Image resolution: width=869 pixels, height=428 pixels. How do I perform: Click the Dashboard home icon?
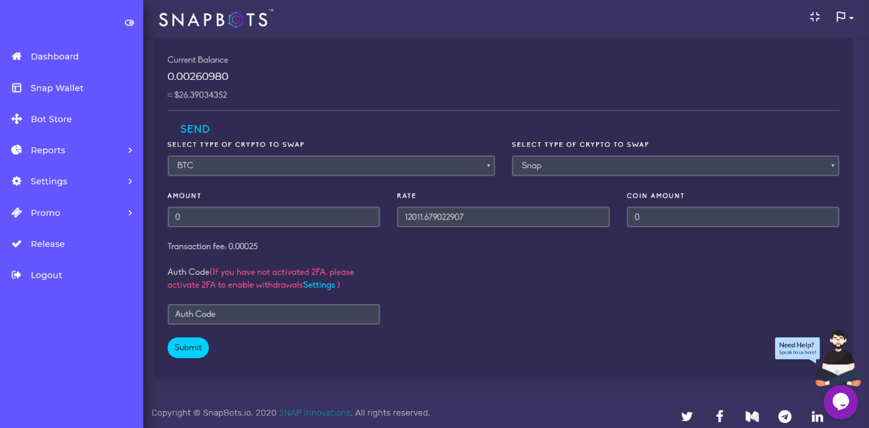pyautogui.click(x=17, y=57)
